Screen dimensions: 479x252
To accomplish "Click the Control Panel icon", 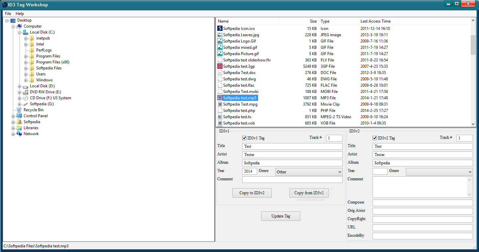I will (x=19, y=116).
